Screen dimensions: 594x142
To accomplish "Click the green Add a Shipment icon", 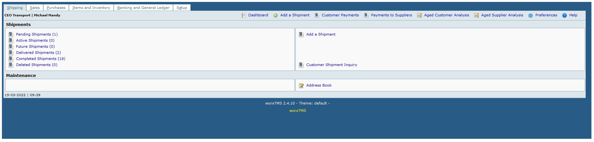I will [x=276, y=15].
